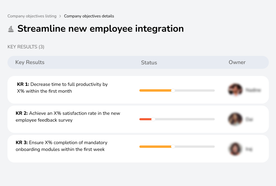Click the Status column header

coord(149,62)
